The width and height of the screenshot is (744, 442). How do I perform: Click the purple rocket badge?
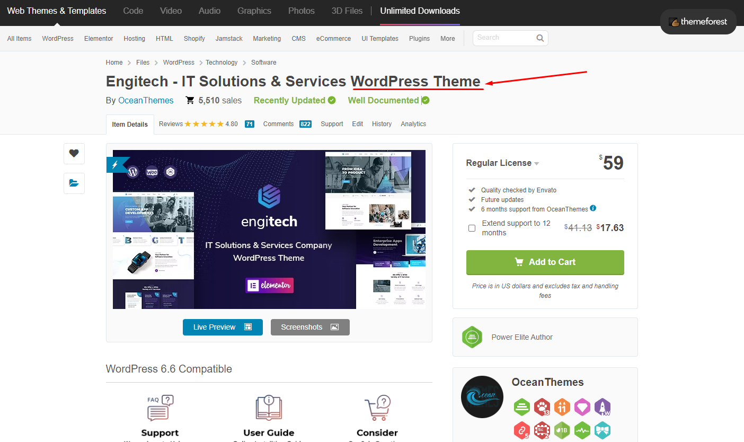click(x=603, y=407)
